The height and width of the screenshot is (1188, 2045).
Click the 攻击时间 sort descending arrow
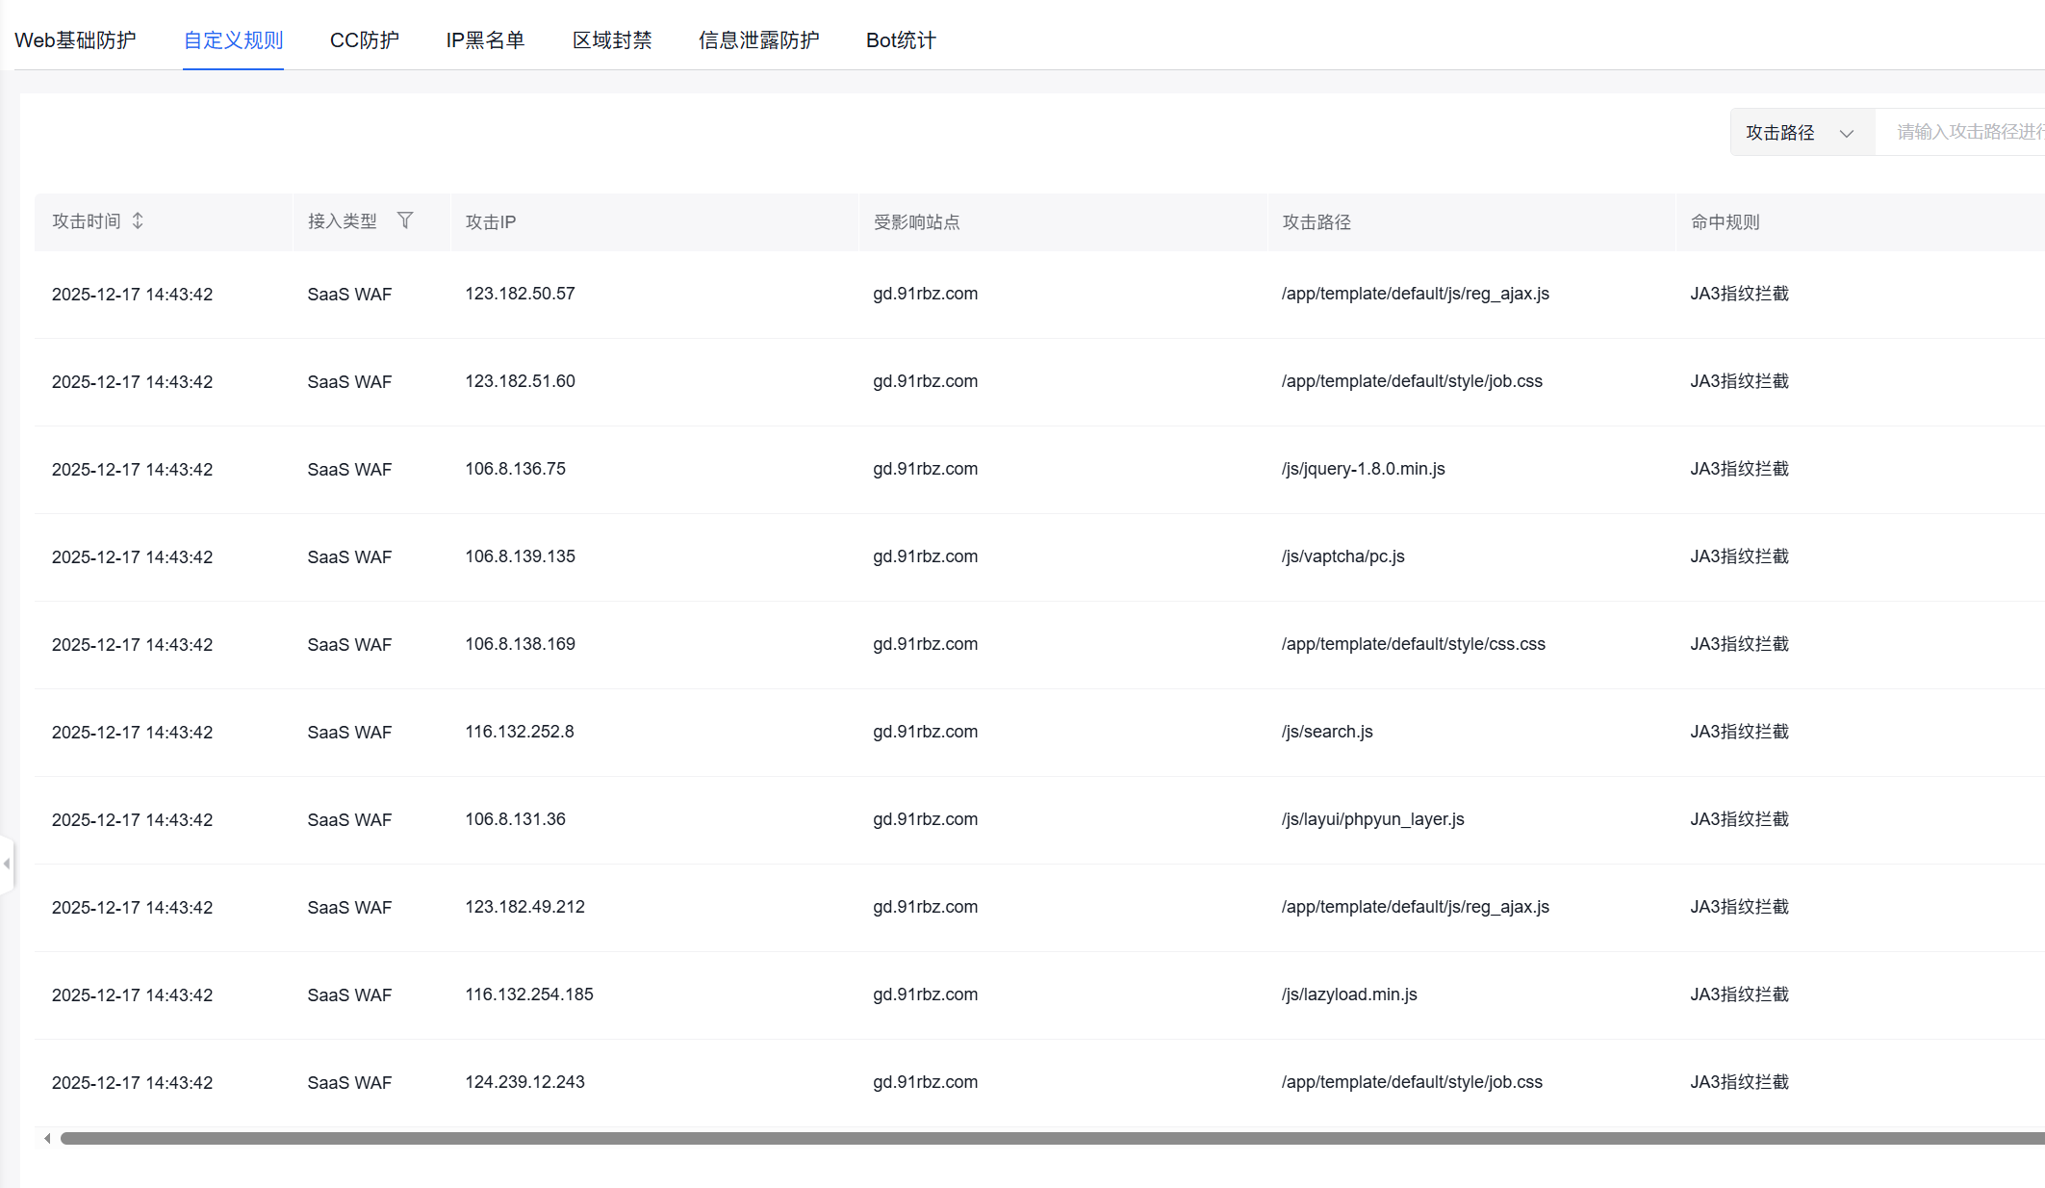[x=138, y=227]
